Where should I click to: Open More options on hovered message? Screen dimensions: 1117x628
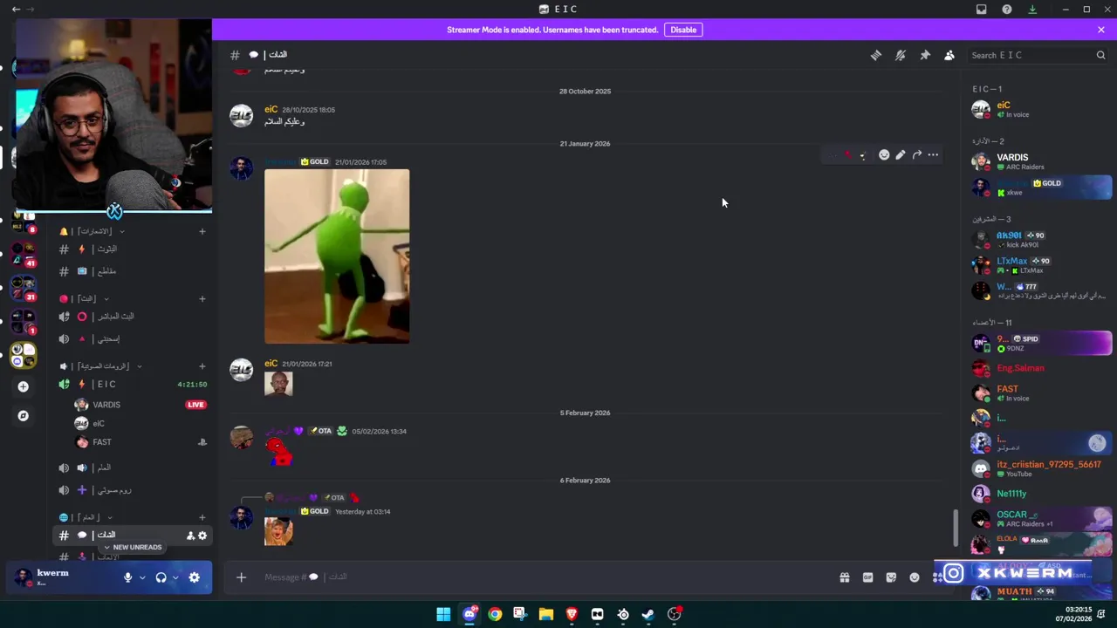[x=933, y=155]
